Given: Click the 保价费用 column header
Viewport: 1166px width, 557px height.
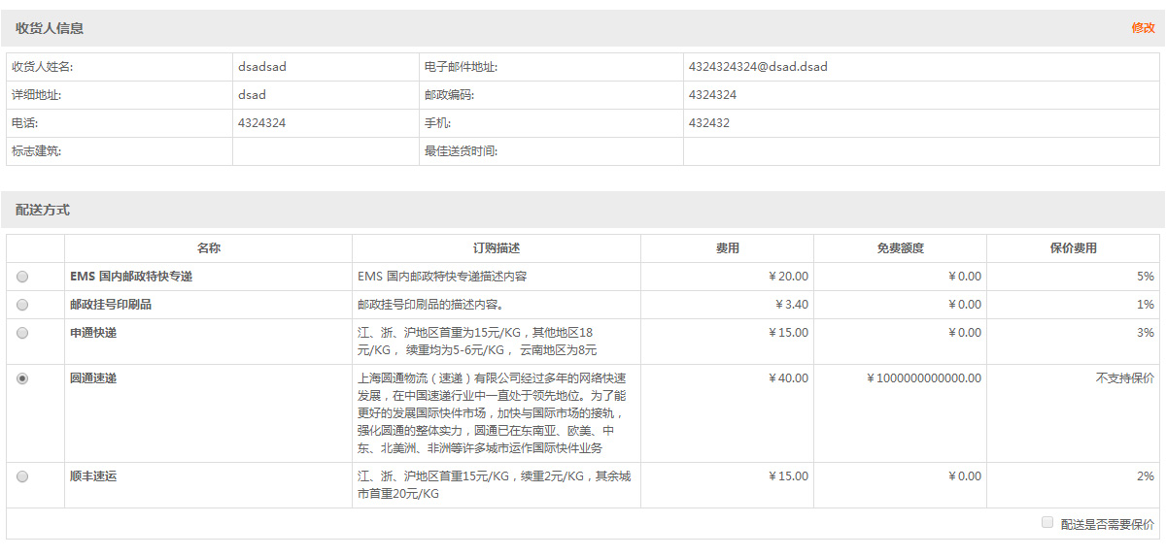Looking at the screenshot, I should (1074, 248).
